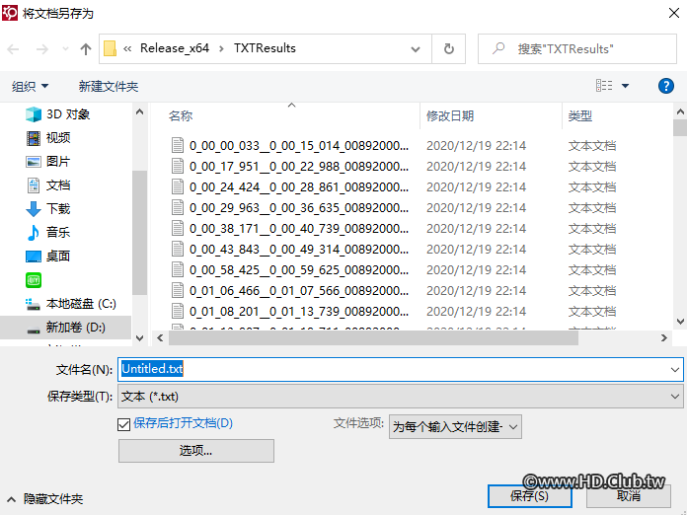Image resolution: width=687 pixels, height=515 pixels.
Task: Click the folder icon in address bar
Action: tap(110, 48)
